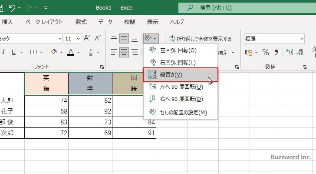The image size is (316, 174).
Task: Toggle right text alignment
Action: pyautogui.click(x=135, y=52)
